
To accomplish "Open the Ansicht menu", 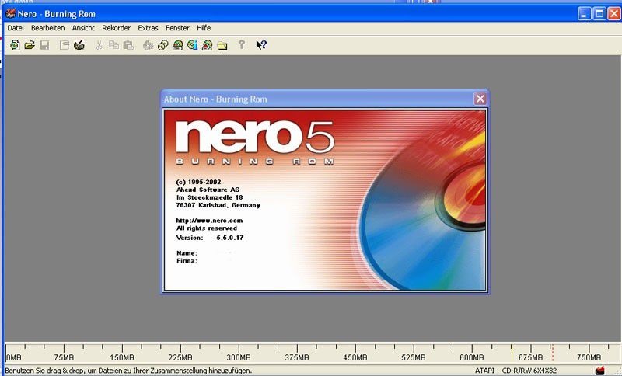I will click(83, 28).
